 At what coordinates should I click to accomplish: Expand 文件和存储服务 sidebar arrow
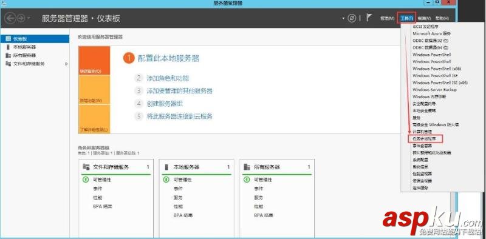66,64
